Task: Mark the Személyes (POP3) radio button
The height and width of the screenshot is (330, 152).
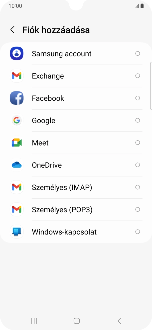Action: tap(138, 209)
